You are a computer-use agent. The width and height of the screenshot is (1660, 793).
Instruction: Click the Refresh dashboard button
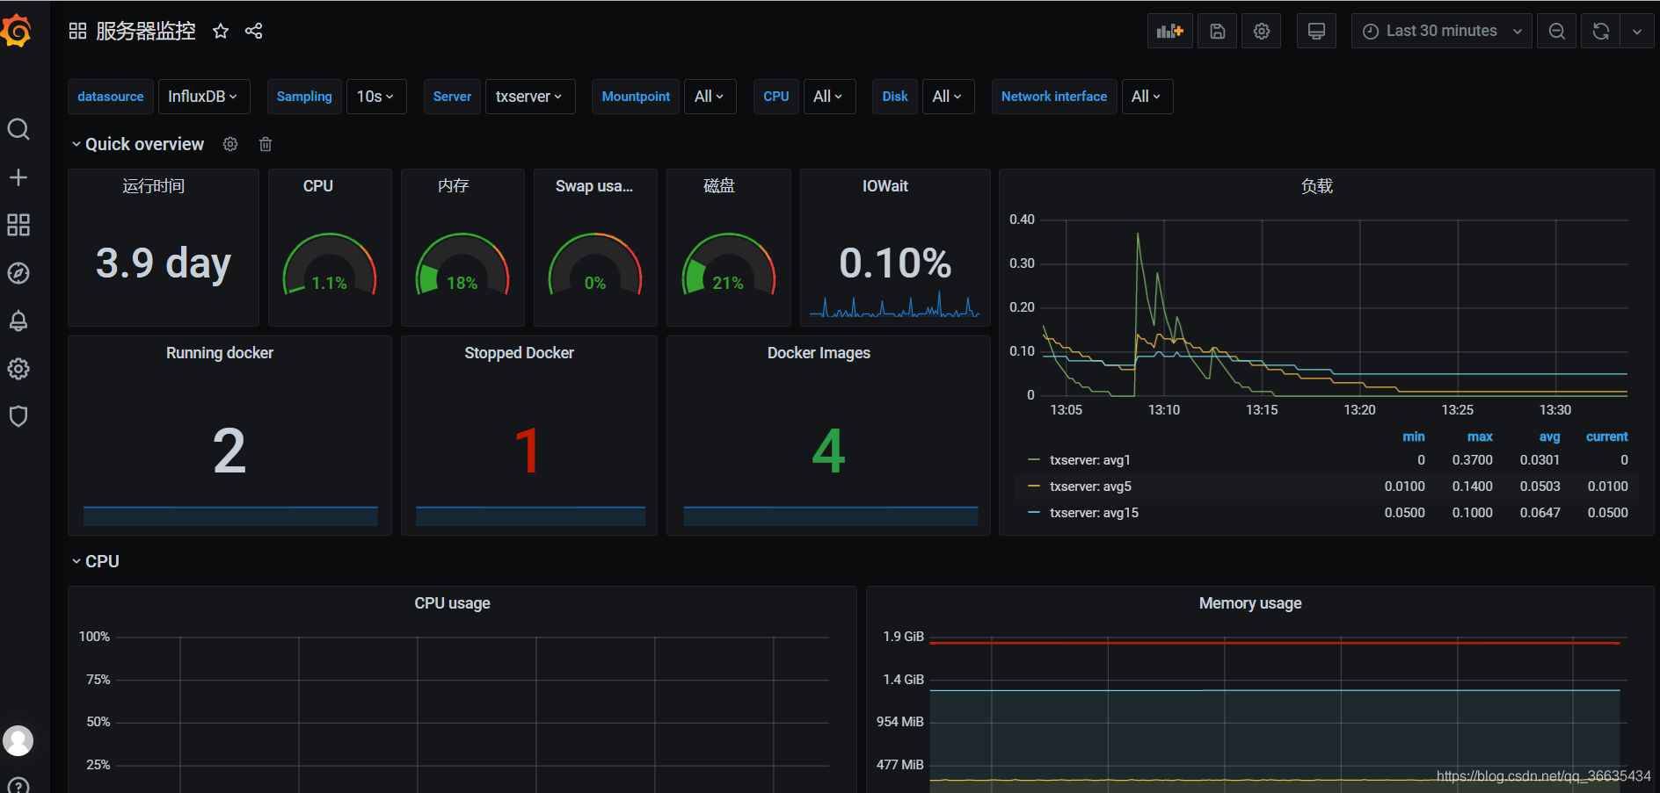[x=1602, y=31]
